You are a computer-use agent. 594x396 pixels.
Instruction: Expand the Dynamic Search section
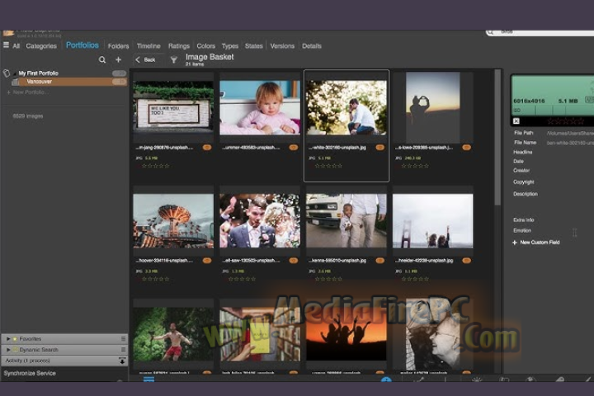click(x=8, y=350)
